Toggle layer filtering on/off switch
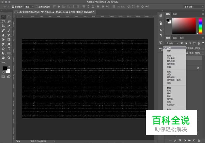 click(x=203, y=43)
